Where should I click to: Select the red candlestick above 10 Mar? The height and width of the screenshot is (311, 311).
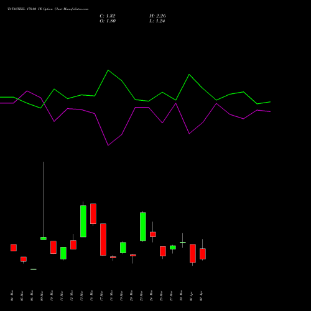[x=53, y=247]
